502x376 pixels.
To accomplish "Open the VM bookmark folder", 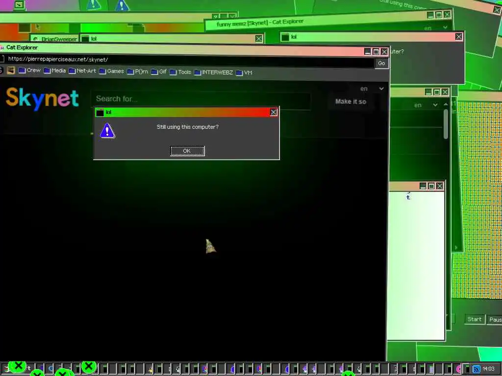I will click(x=244, y=72).
